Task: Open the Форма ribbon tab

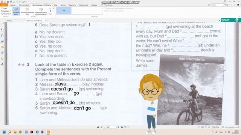Action: coord(63,5)
